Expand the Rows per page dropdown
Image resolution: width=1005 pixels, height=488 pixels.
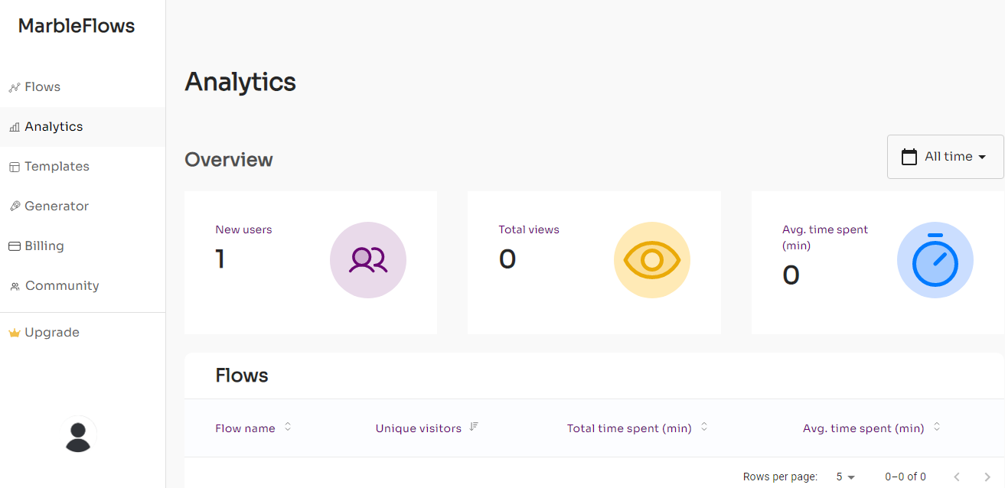[x=846, y=477]
